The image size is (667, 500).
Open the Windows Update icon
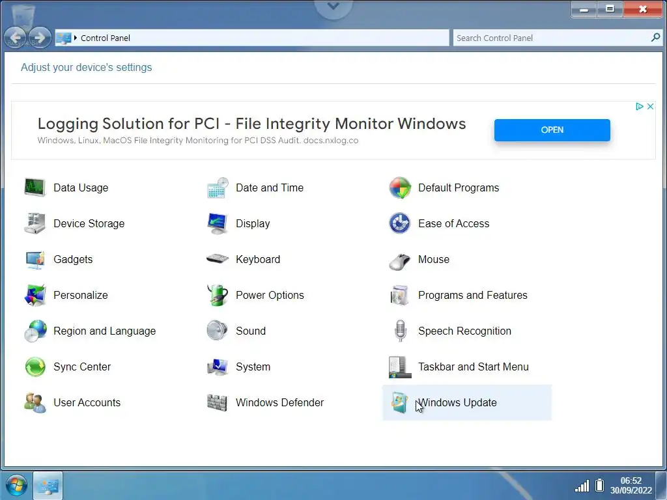click(400, 402)
